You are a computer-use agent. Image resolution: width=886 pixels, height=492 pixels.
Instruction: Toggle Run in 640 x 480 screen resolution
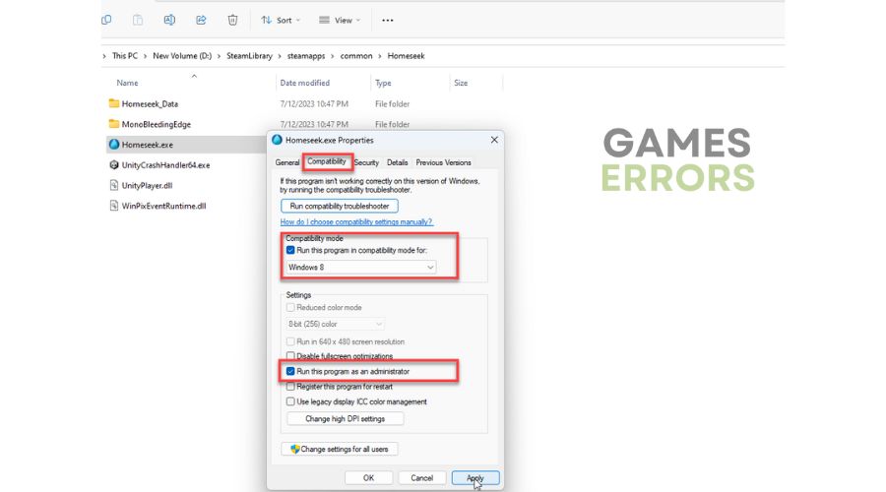(x=290, y=341)
